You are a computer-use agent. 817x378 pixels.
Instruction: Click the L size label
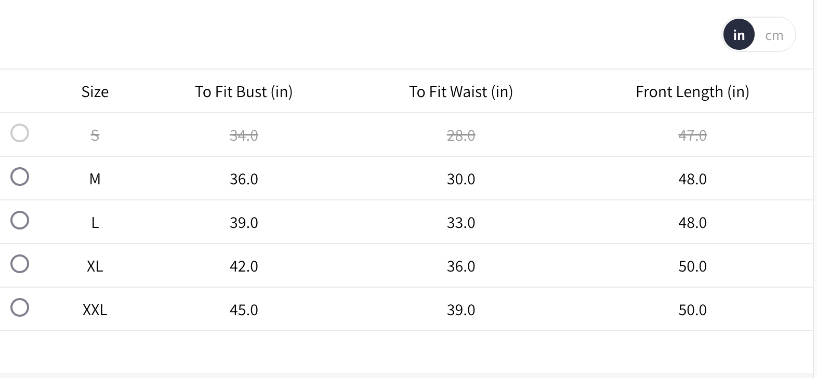pyautogui.click(x=95, y=223)
